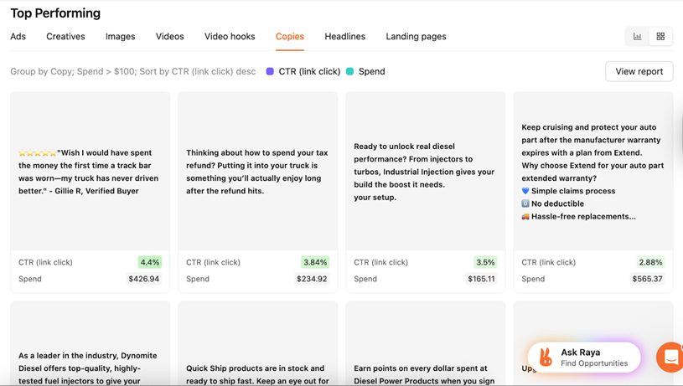Screen dimensions: 683x386
Task: Click the View report button
Action: click(x=639, y=71)
